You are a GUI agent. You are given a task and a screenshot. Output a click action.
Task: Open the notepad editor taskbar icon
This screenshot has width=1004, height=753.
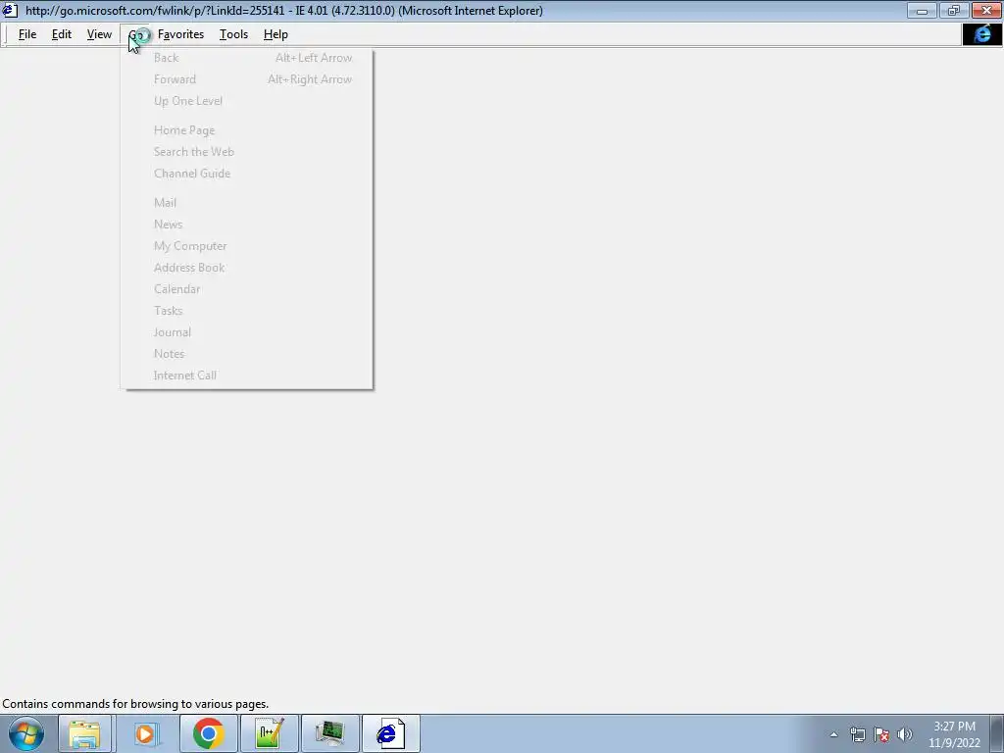click(269, 733)
